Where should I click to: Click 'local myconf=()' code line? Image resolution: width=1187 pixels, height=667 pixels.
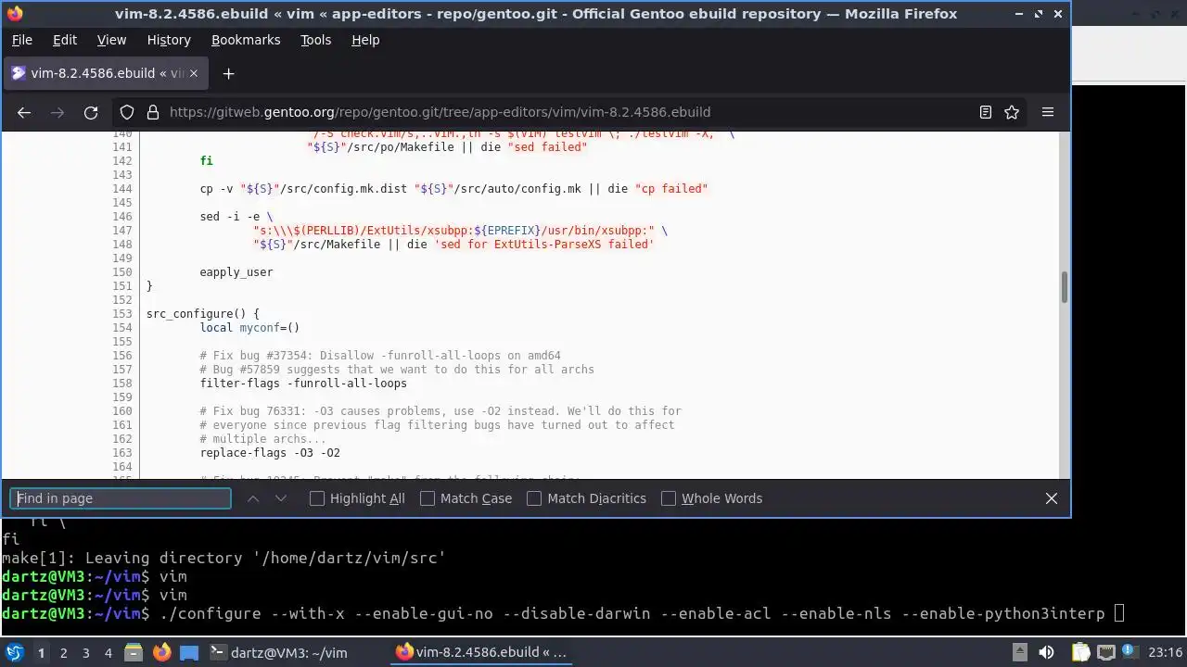click(x=249, y=328)
